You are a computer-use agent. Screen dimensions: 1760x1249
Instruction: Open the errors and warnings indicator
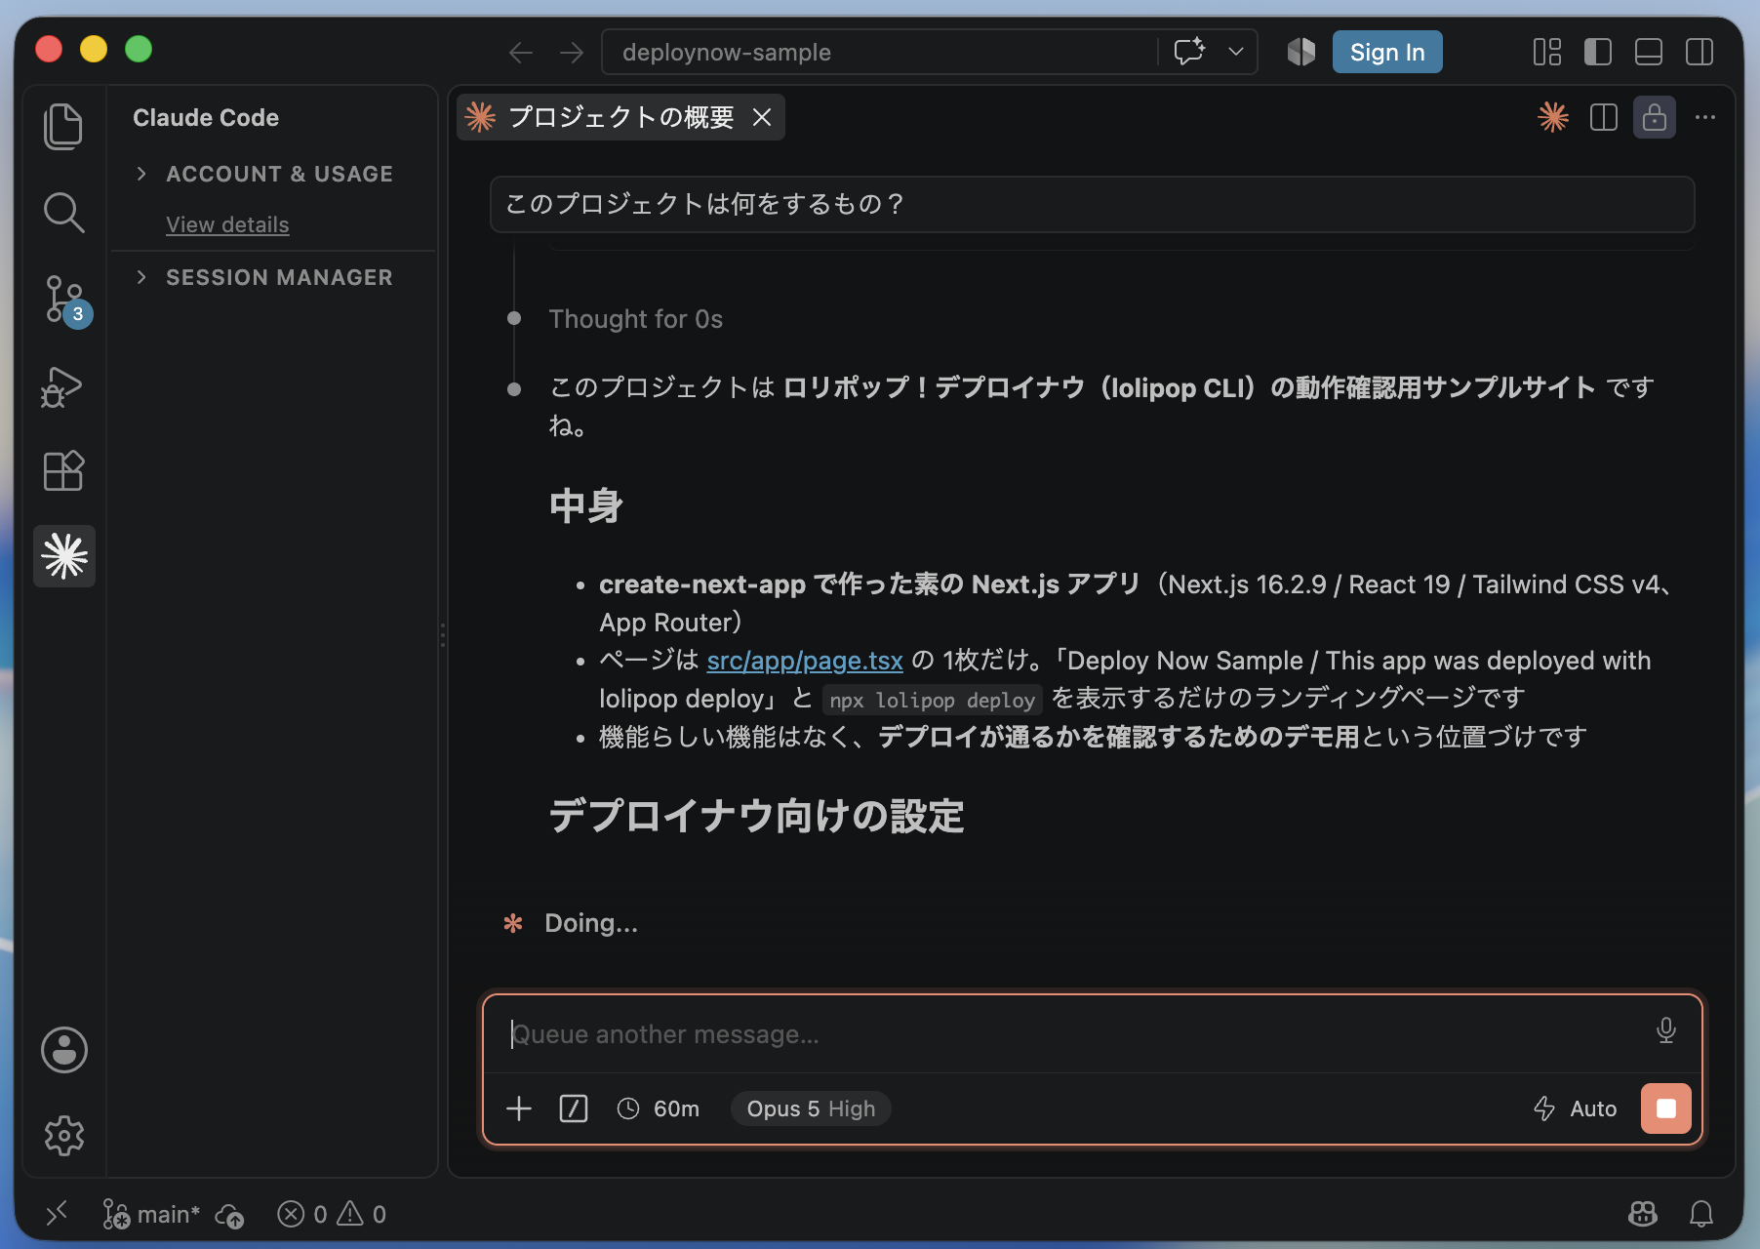pos(332,1214)
